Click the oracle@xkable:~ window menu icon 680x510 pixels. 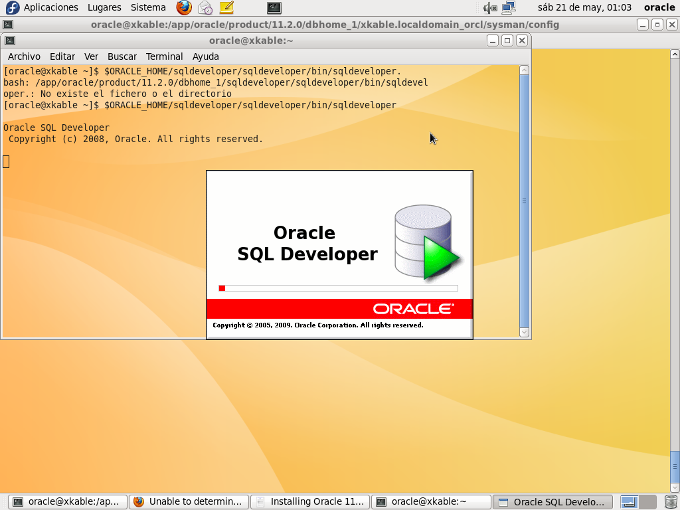[x=9, y=41]
